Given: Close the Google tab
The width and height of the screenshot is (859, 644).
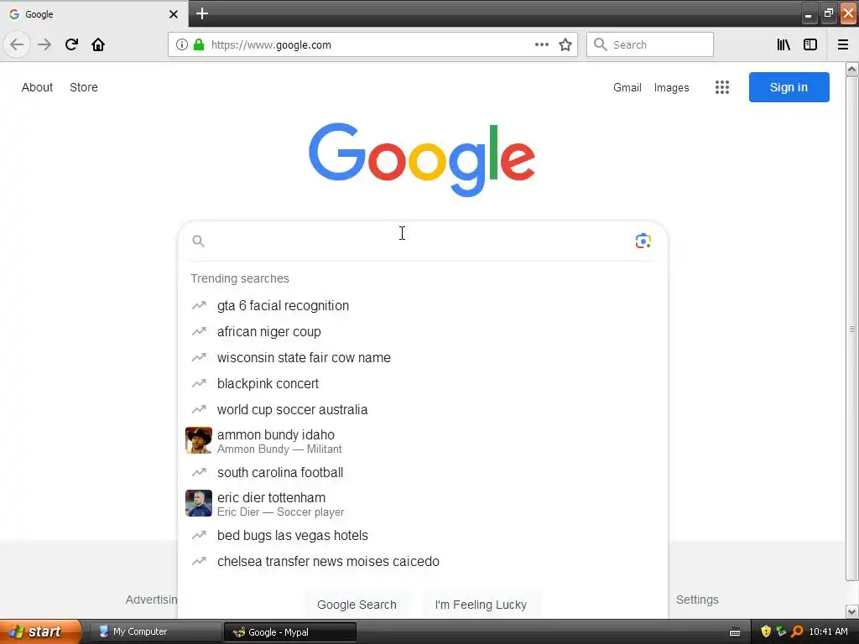Looking at the screenshot, I should [173, 14].
